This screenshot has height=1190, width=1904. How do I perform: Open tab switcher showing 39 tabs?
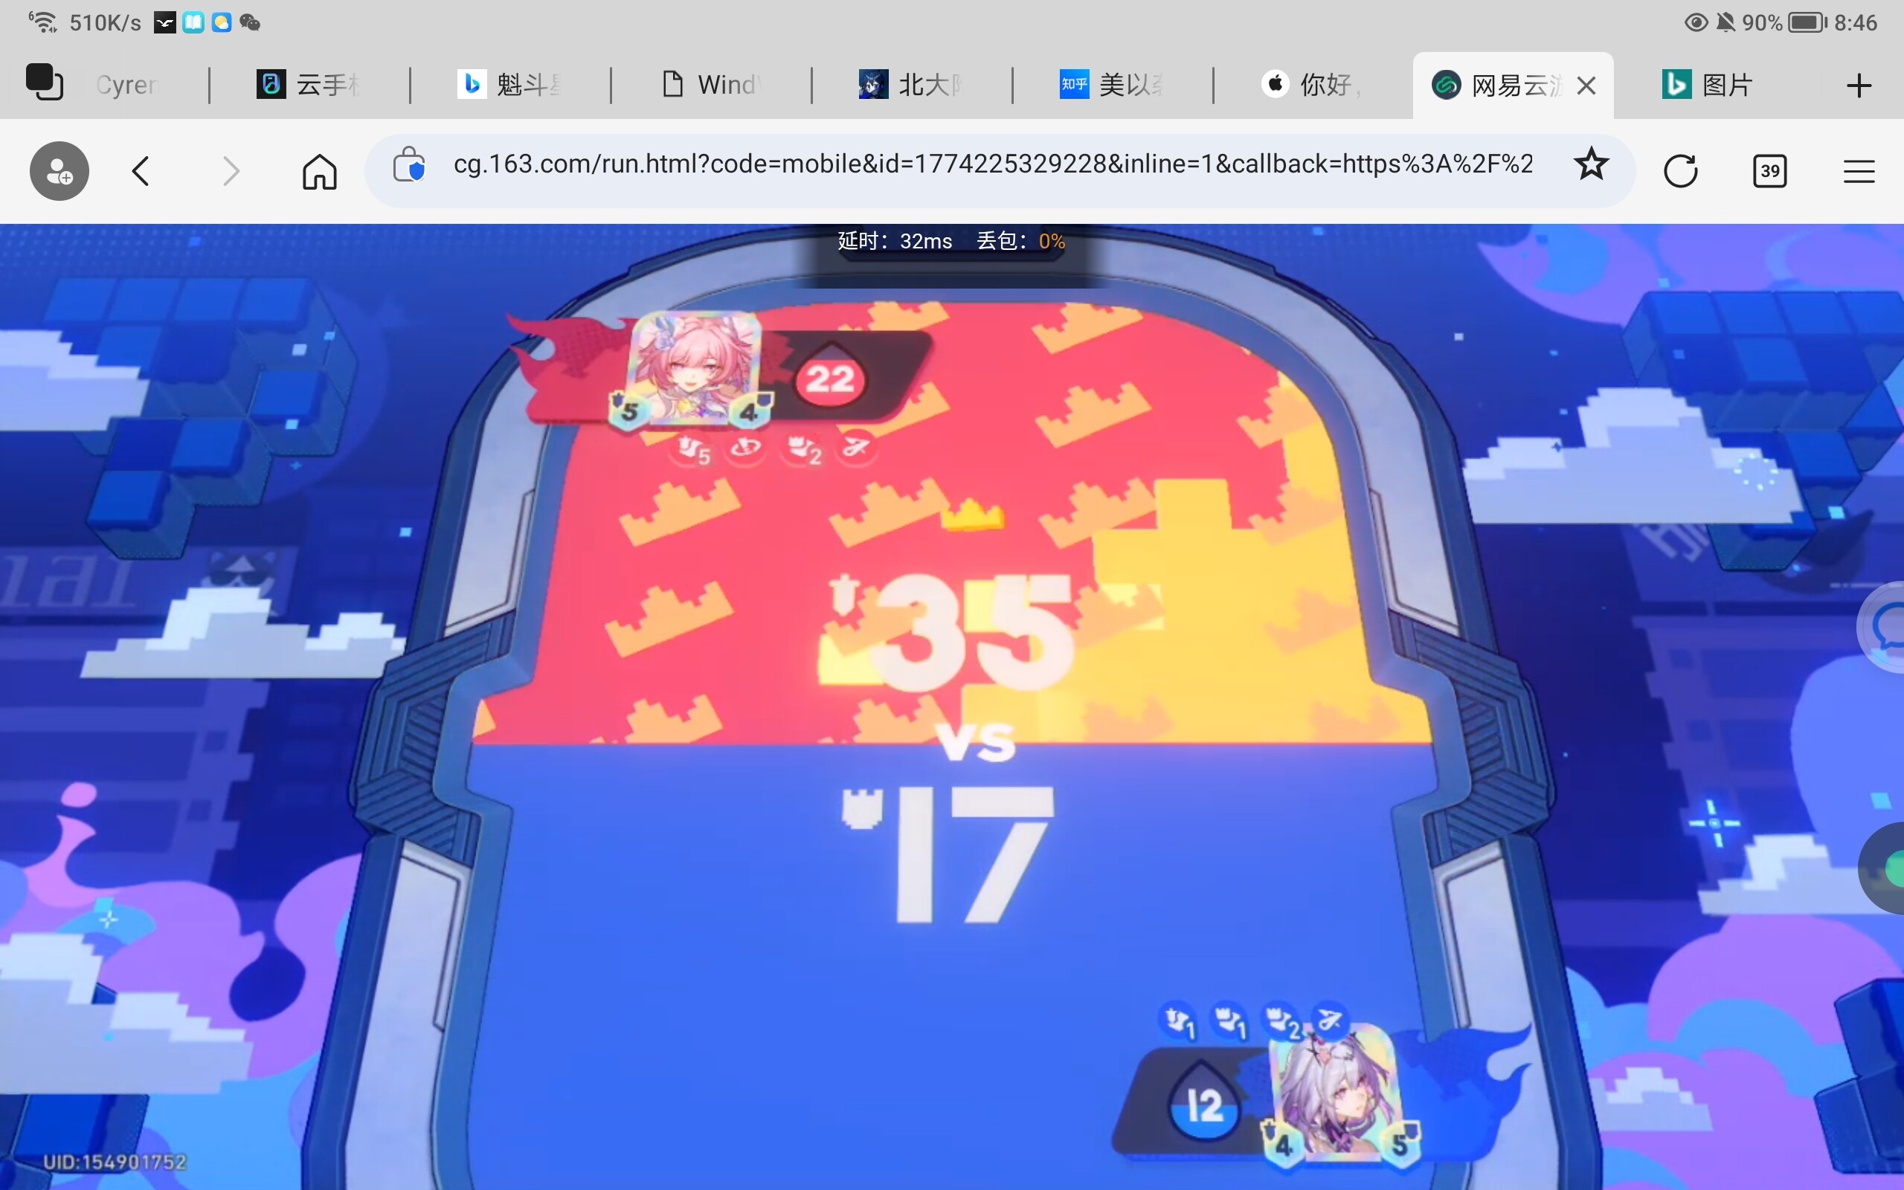click(x=1769, y=171)
